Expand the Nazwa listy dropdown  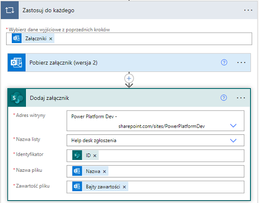click(233, 141)
